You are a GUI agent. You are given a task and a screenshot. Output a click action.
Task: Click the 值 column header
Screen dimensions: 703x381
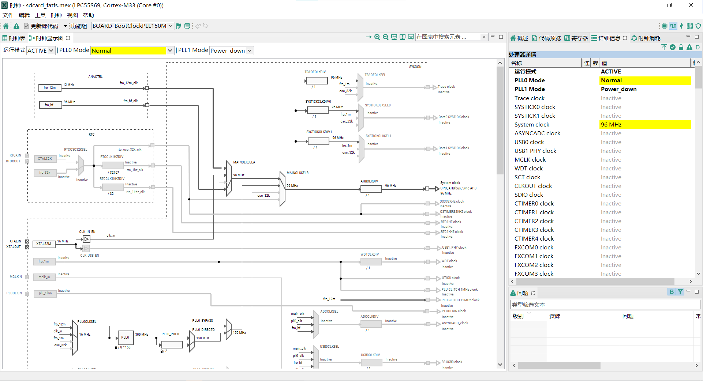[645, 63]
